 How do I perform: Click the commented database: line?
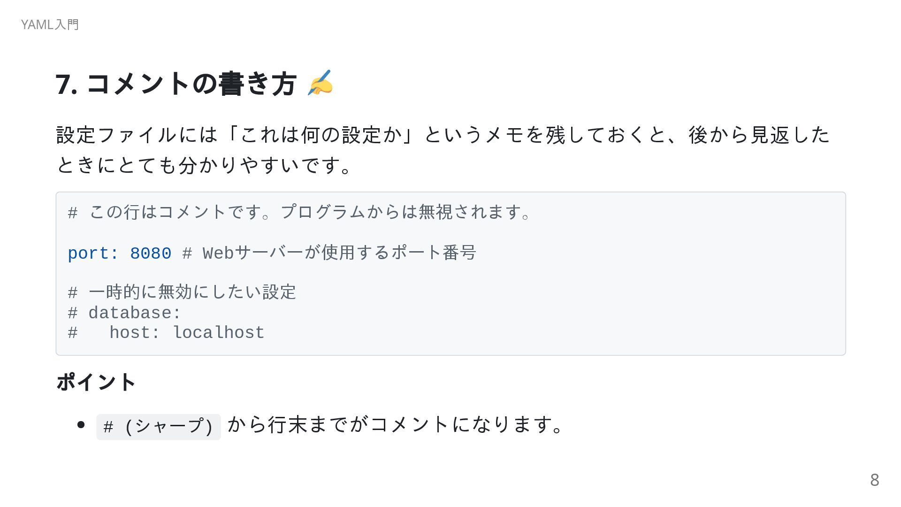point(124,313)
